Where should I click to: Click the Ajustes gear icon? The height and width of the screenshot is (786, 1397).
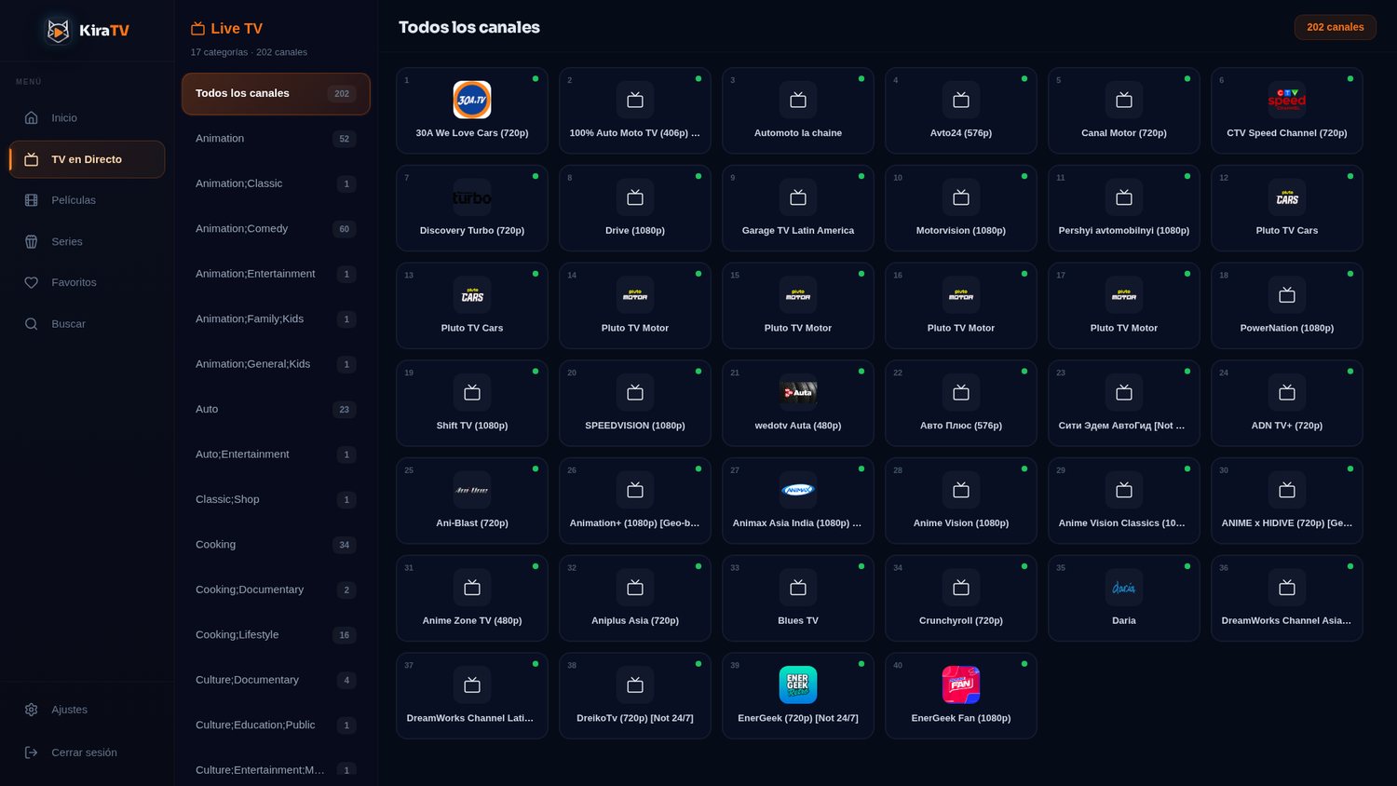tap(32, 710)
